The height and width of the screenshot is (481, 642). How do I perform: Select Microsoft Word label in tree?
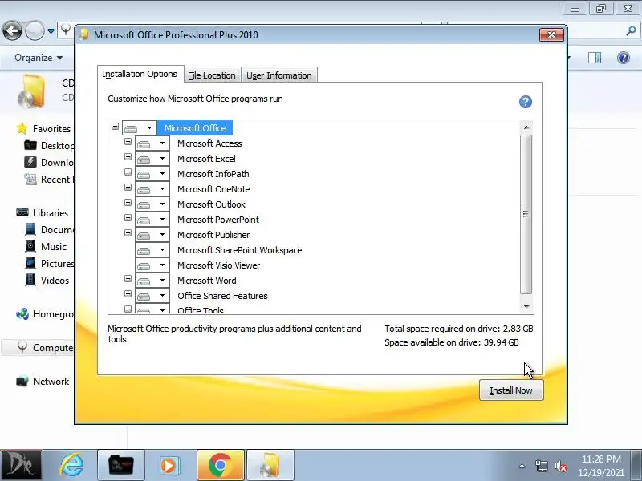click(207, 281)
